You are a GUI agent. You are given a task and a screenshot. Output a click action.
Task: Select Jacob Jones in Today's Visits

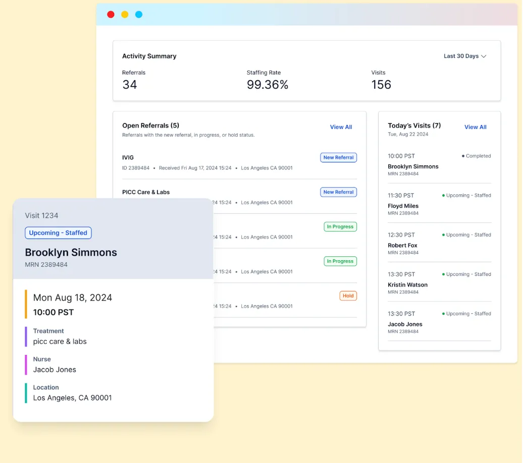click(x=404, y=324)
